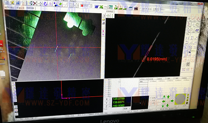Click the Save floppy disk icon

(18, 3)
